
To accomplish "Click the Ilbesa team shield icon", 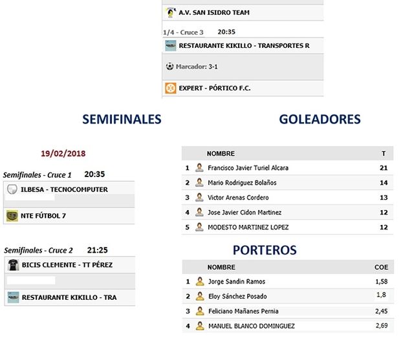I will 12,190.
